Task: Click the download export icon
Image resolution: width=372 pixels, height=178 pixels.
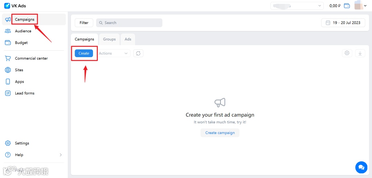Action: pos(360,53)
